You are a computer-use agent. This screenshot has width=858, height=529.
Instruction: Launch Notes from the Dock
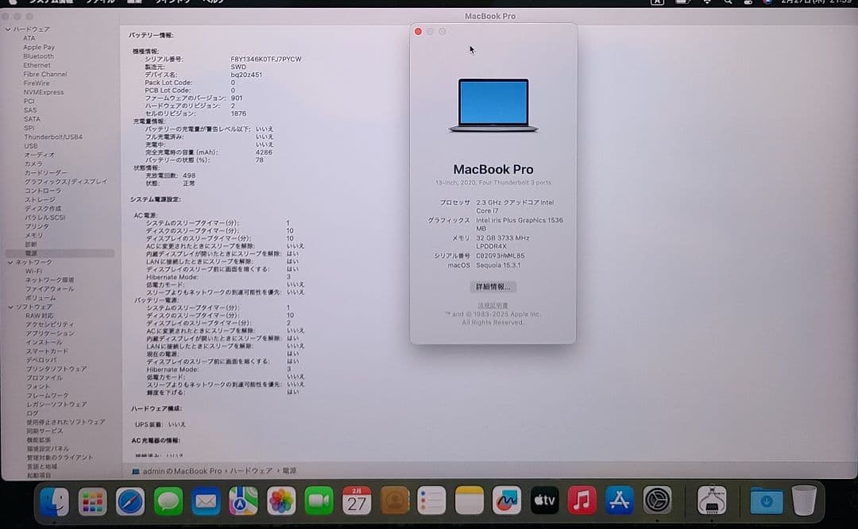[x=469, y=501]
